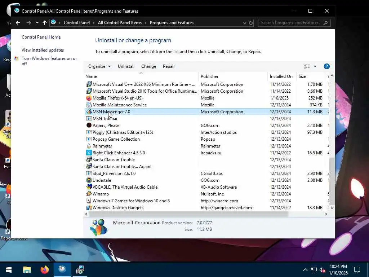Open View installed updates link

[x=43, y=50]
